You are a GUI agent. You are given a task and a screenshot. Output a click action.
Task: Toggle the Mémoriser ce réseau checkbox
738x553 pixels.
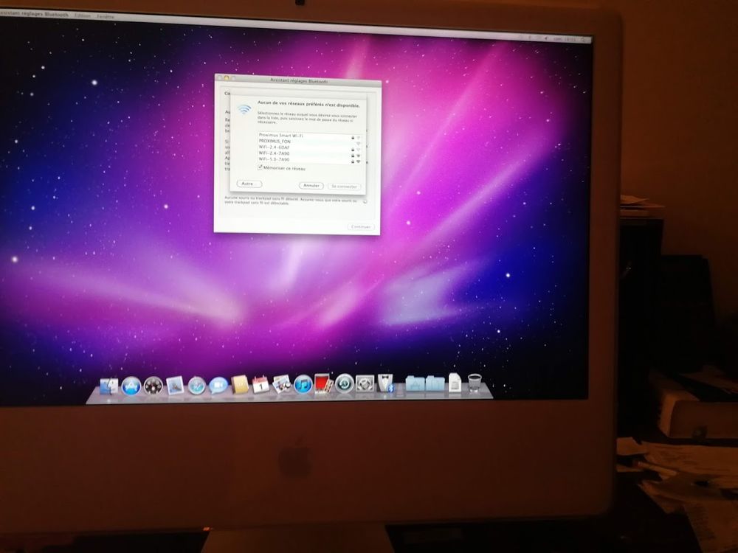tap(260, 167)
